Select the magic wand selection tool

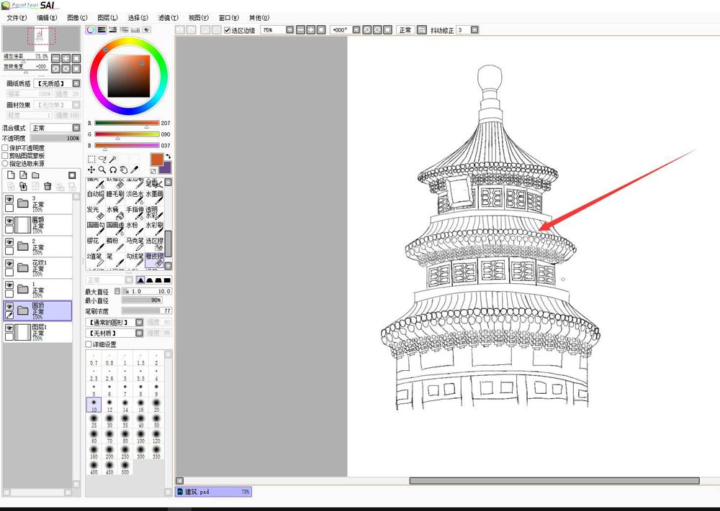(113, 159)
